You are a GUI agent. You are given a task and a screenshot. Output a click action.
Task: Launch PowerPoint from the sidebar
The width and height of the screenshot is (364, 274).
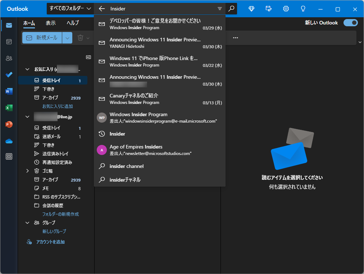coord(9,124)
